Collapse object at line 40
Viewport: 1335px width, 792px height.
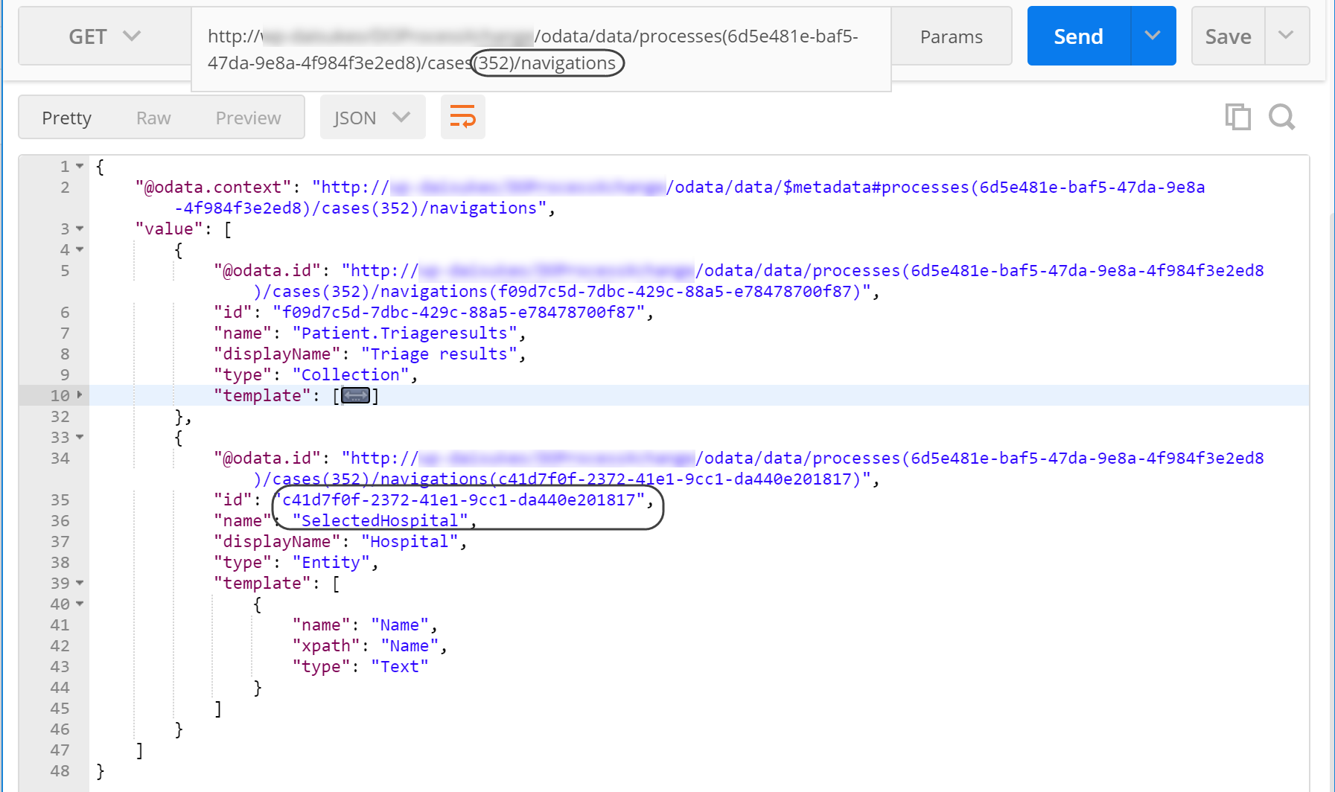tap(80, 604)
